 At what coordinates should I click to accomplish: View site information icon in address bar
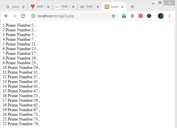[x=33, y=16]
